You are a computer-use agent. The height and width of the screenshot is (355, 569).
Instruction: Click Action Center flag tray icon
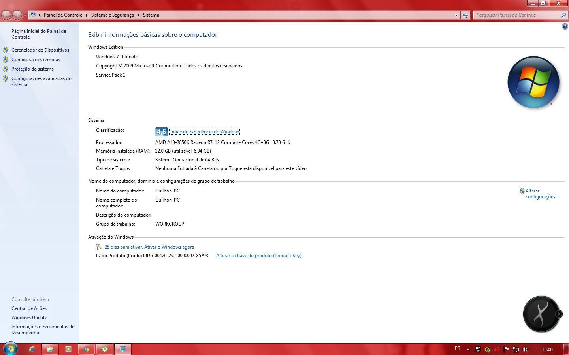[x=506, y=349]
